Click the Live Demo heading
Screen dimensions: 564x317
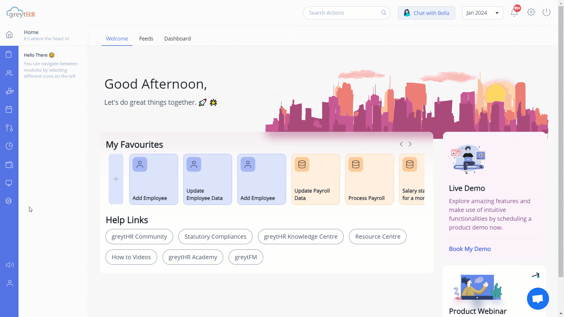467,188
